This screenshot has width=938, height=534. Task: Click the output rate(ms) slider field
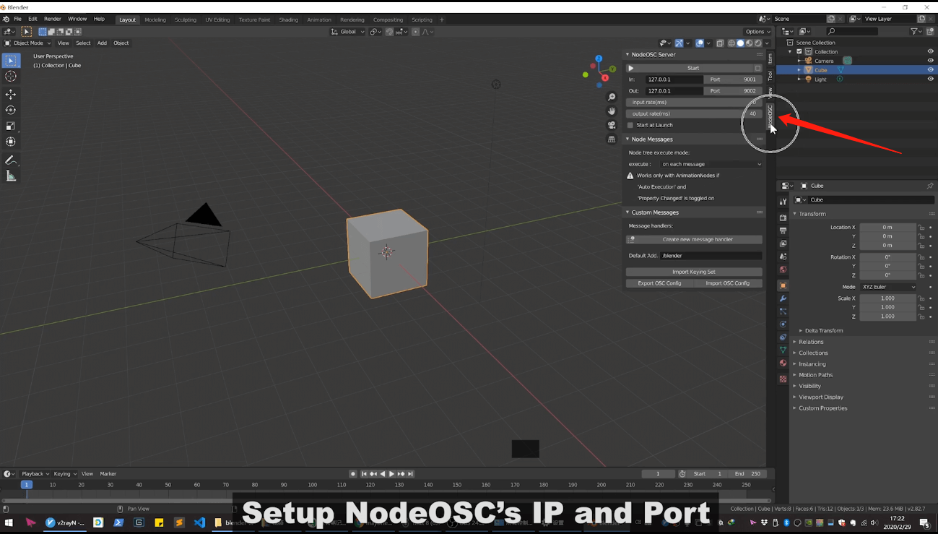pos(694,113)
